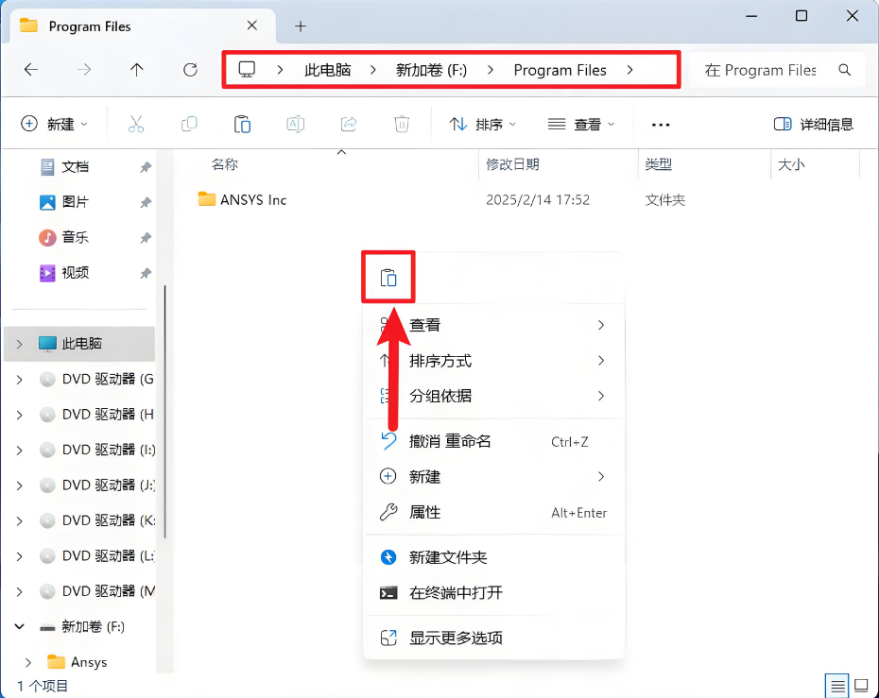Click the navigation pane scrollbar
Image resolution: width=879 pixels, height=698 pixels.
pyautogui.click(x=164, y=412)
